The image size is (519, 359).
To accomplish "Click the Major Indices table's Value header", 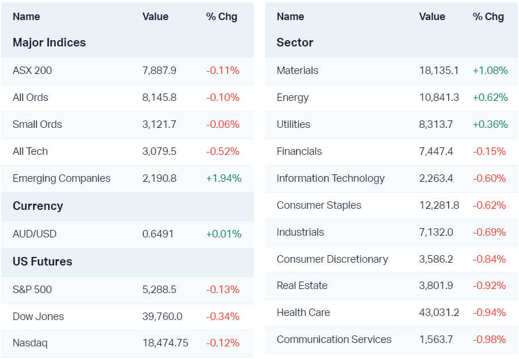I will (x=156, y=17).
